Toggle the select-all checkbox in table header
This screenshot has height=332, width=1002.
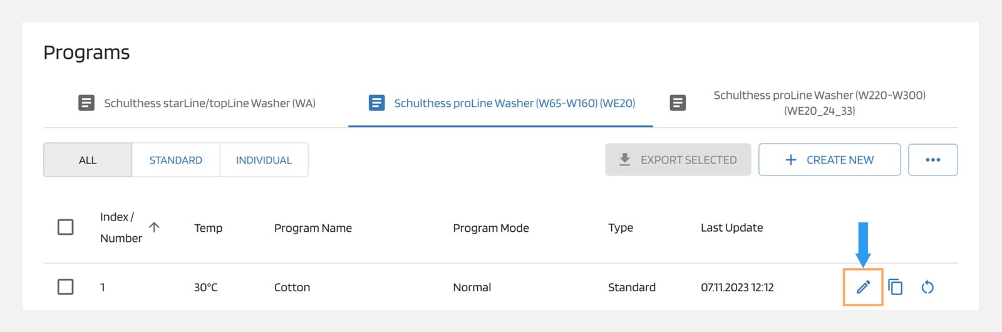coord(66,227)
